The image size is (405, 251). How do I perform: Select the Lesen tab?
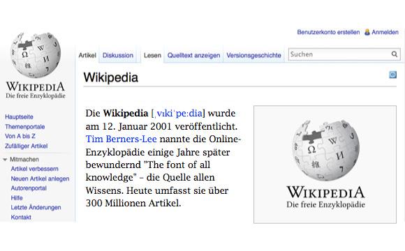152,55
